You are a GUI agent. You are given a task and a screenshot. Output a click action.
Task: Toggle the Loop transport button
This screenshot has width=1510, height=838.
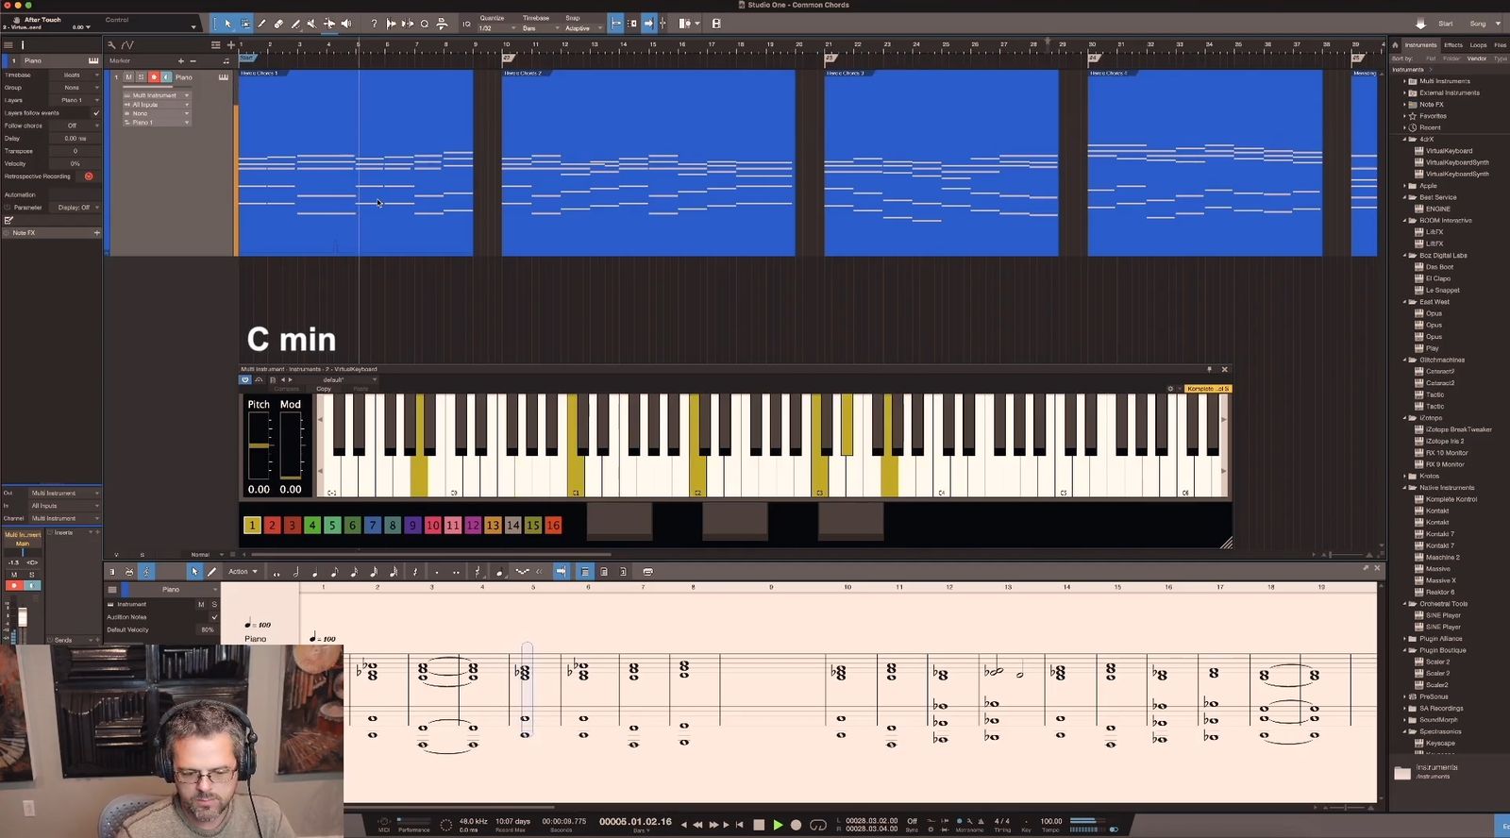pyautogui.click(x=818, y=825)
